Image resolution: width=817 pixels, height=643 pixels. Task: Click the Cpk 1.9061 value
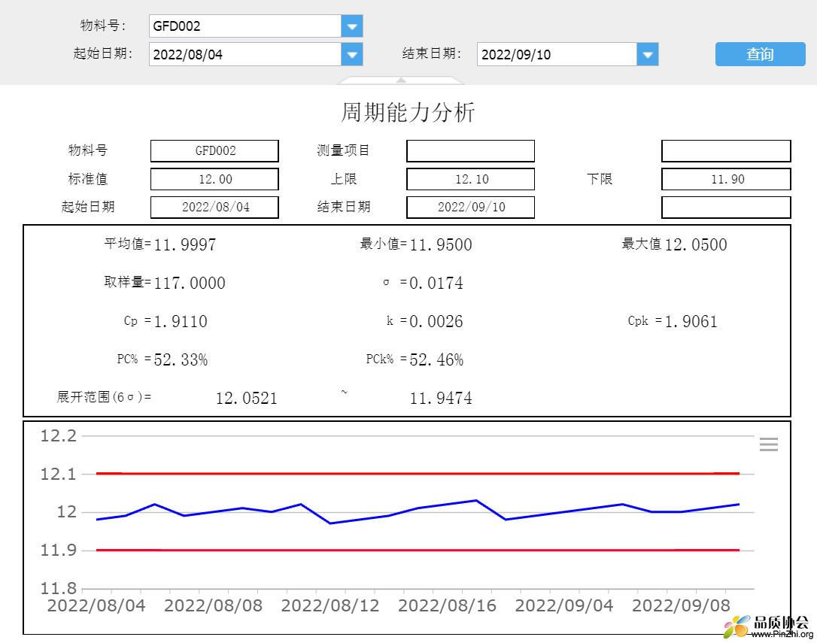[x=691, y=321]
